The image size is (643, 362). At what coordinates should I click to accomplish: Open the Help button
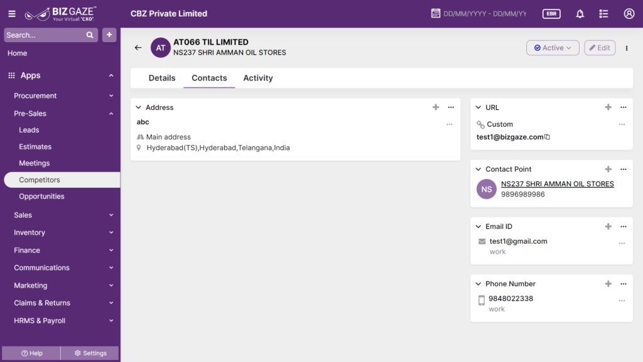31,353
